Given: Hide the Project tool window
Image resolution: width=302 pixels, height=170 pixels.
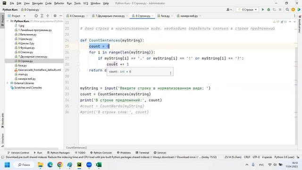Looking at the screenshot, I should click(61, 16).
